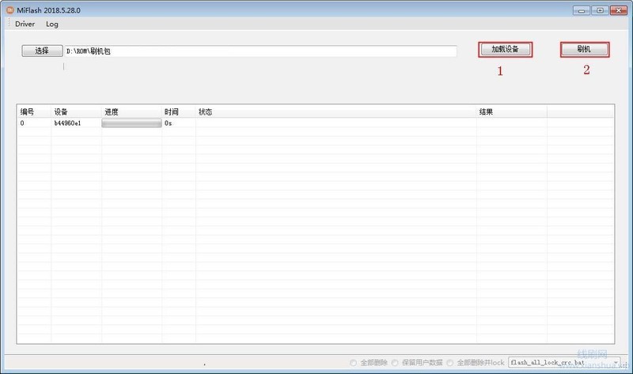Click the 0s time cell
The width and height of the screenshot is (633, 374).
point(169,123)
